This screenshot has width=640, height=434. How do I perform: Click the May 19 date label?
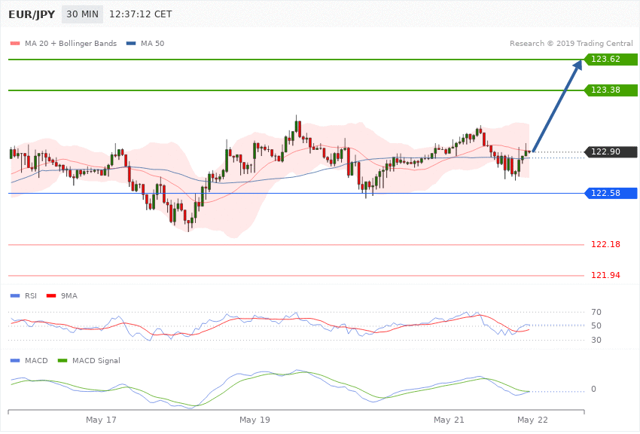pyautogui.click(x=254, y=420)
